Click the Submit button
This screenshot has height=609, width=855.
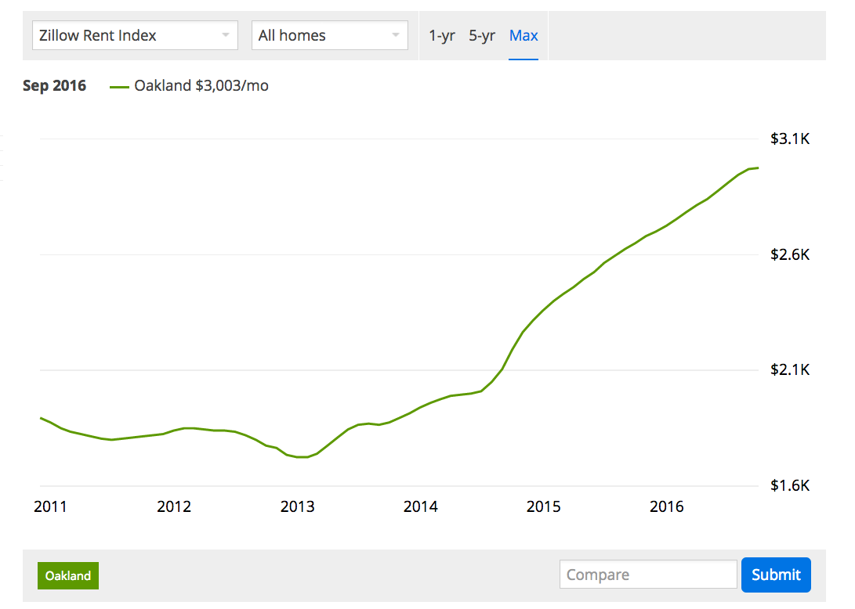[776, 575]
